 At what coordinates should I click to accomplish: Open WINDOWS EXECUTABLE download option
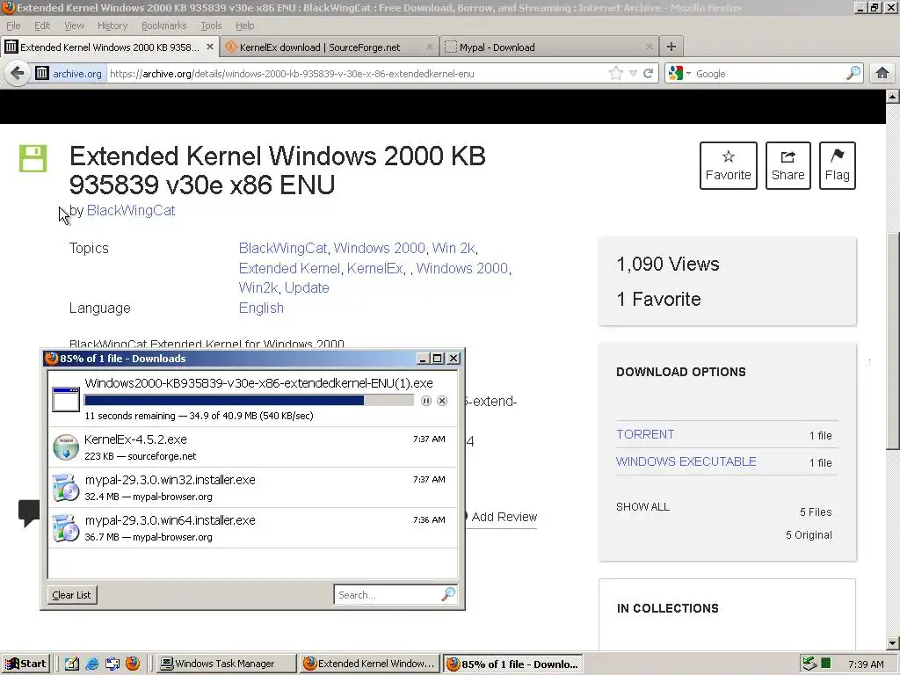tap(686, 461)
